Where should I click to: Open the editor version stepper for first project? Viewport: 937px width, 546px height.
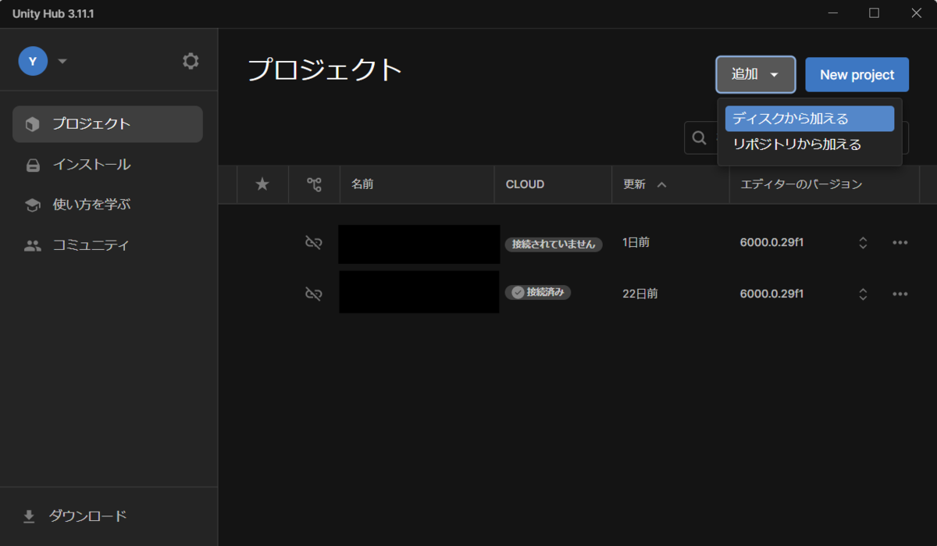[x=863, y=243]
